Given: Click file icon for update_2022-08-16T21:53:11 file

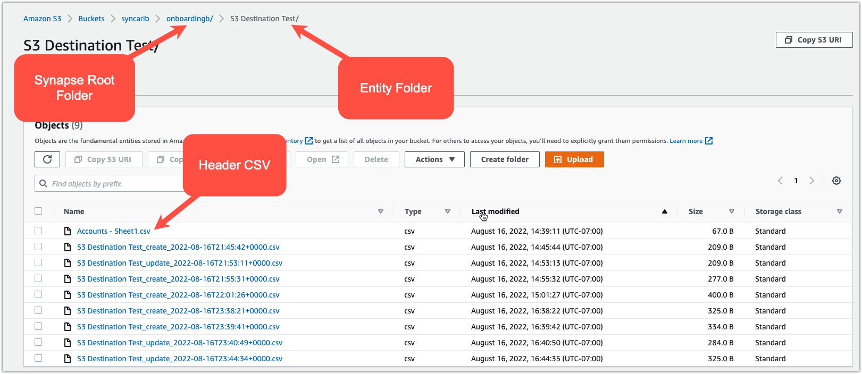Looking at the screenshot, I should [68, 263].
